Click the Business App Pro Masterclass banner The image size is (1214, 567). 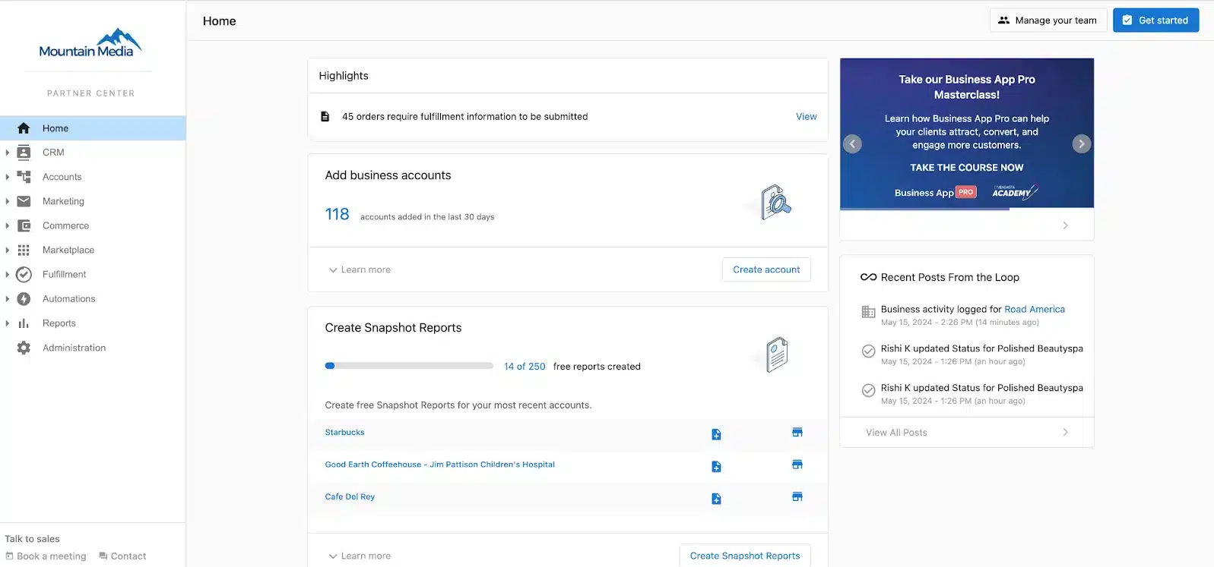pyautogui.click(x=967, y=133)
